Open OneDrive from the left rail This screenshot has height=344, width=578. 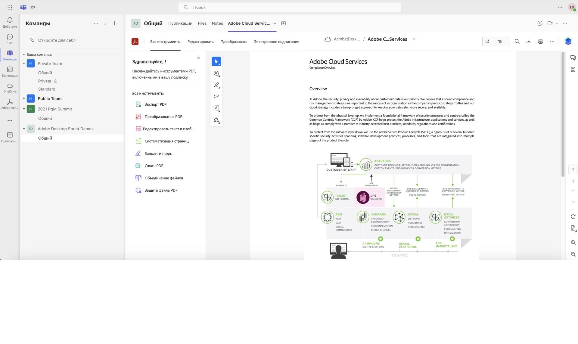click(10, 88)
